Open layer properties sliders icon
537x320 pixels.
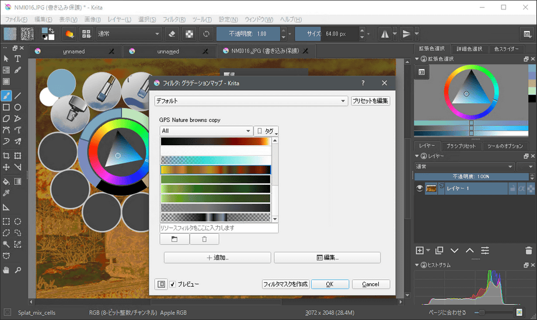tap(485, 251)
